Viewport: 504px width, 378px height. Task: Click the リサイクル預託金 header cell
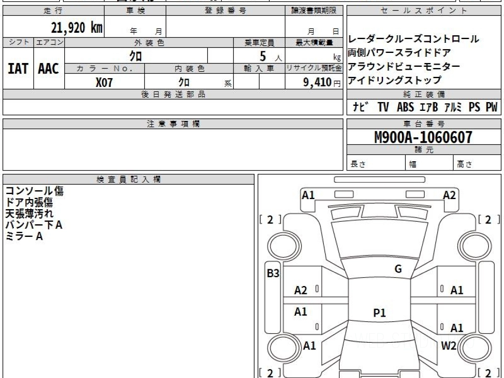pos(314,68)
